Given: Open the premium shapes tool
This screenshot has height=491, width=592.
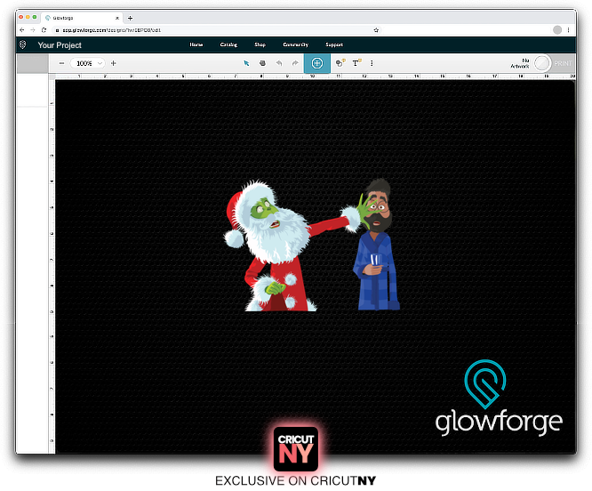Looking at the screenshot, I should click(x=340, y=63).
